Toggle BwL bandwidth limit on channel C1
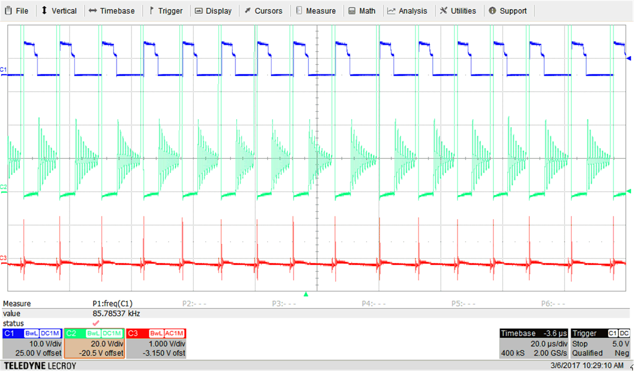This screenshot has height=371, width=634. pos(31,334)
